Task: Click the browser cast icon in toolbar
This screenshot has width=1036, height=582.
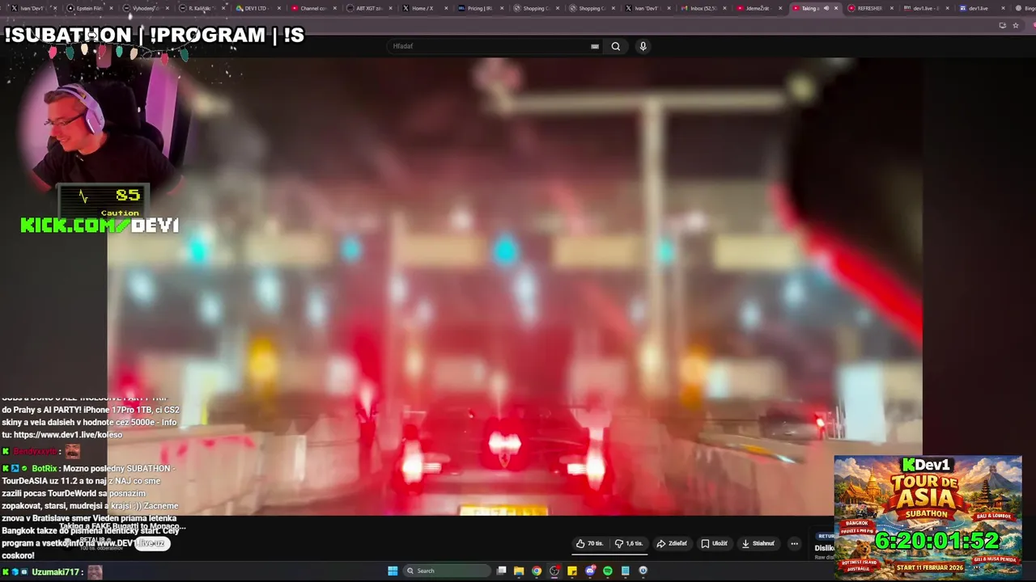Action: (1002, 25)
